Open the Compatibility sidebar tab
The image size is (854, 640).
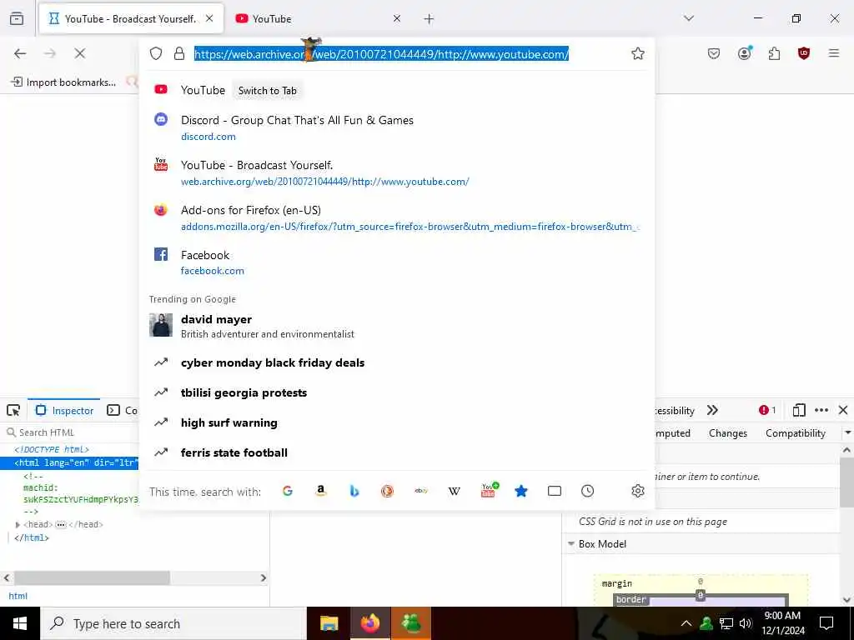pos(795,433)
